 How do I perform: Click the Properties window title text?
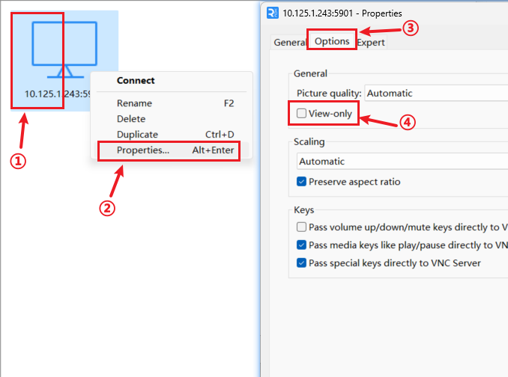(342, 13)
